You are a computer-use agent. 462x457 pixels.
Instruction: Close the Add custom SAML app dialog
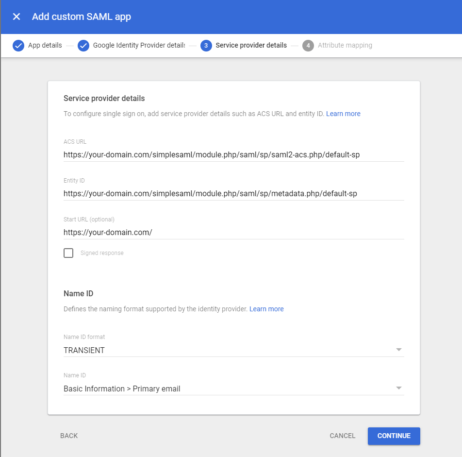[x=16, y=17]
